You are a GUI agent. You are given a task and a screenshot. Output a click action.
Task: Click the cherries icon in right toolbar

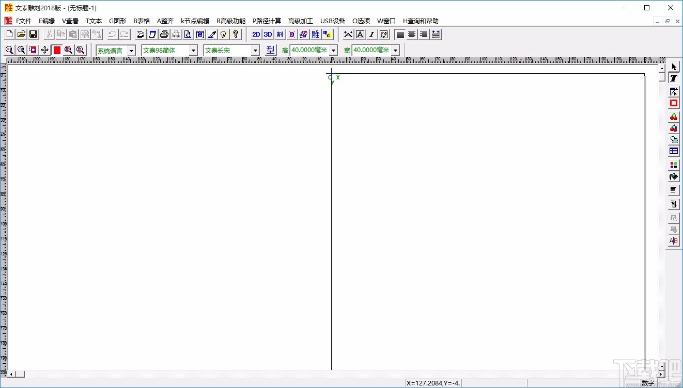[674, 117]
